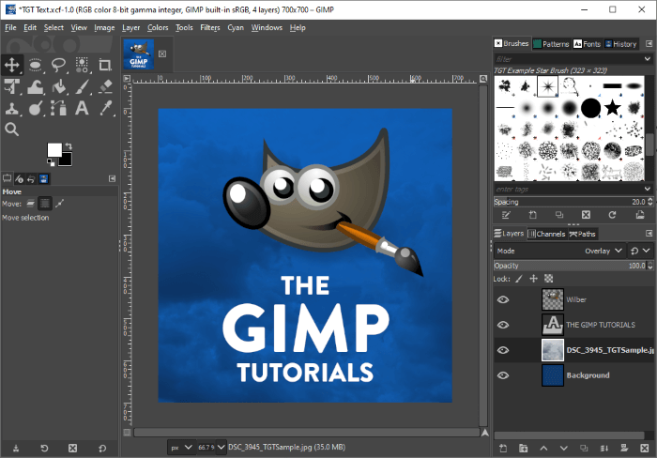The height and width of the screenshot is (458, 657).
Task: Toggle lock alpha channel
Action: point(548,279)
